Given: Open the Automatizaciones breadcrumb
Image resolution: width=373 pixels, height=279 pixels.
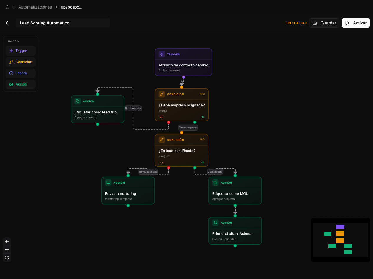Looking at the screenshot, I should pos(35,7).
